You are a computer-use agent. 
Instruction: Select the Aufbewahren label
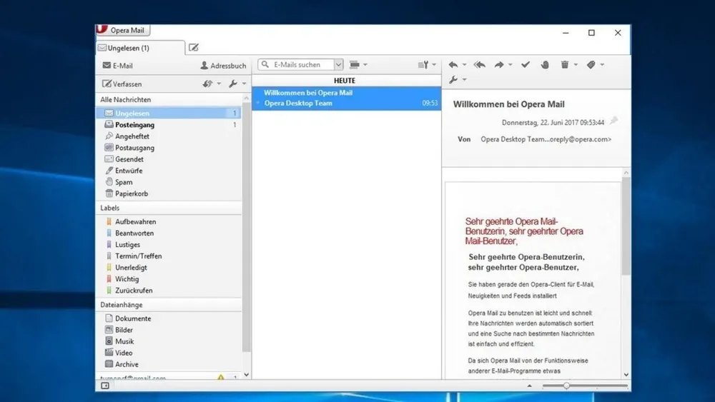tap(169, 222)
